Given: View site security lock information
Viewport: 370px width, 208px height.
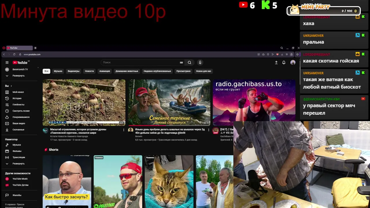Looking at the screenshot, I should (x=20, y=54).
